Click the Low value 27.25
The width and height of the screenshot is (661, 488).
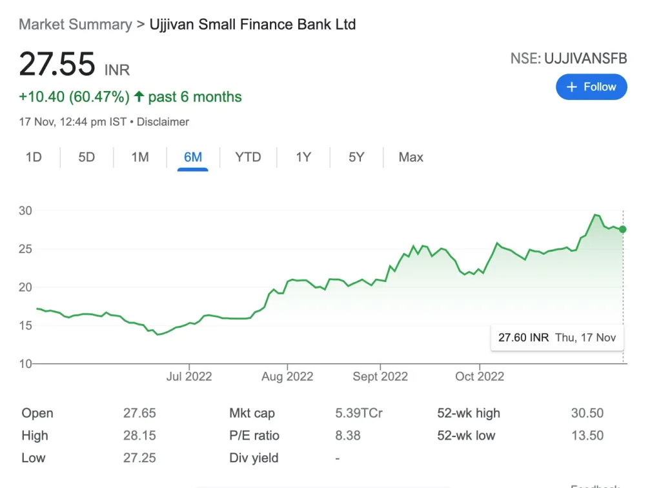pos(139,458)
